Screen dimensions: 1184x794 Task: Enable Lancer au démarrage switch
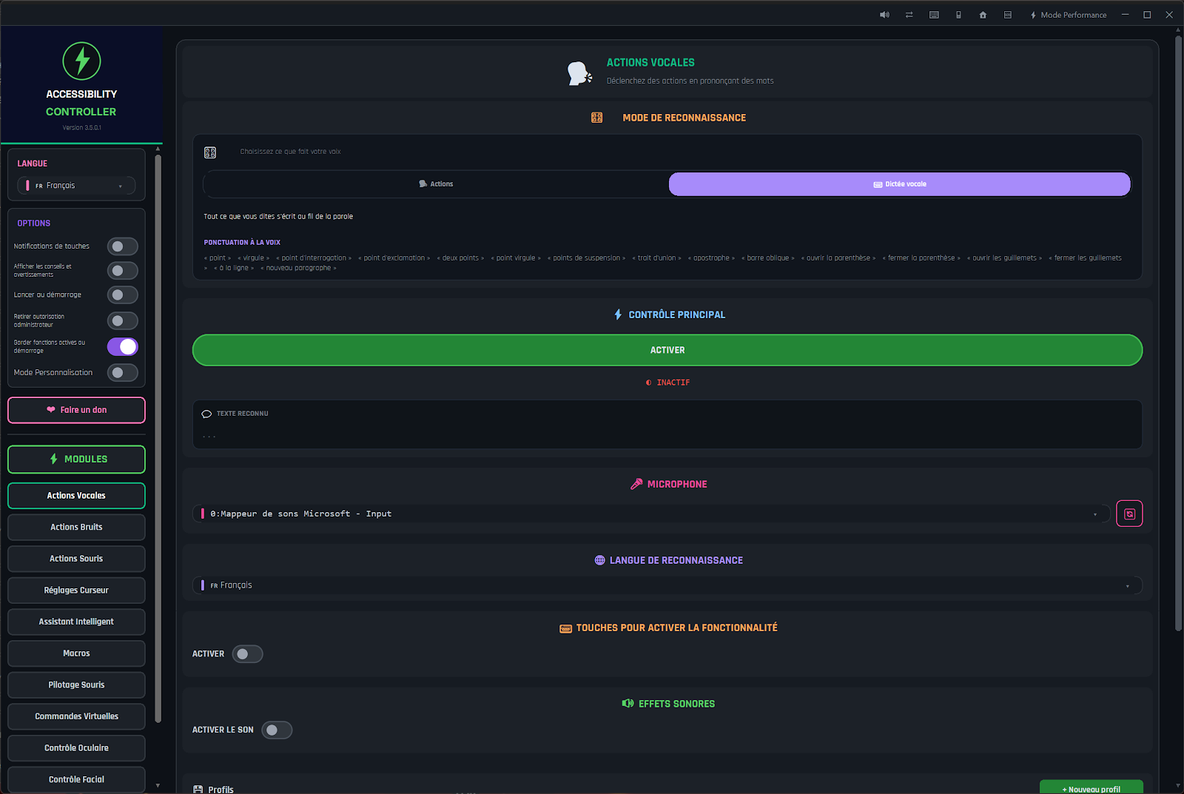pos(123,295)
